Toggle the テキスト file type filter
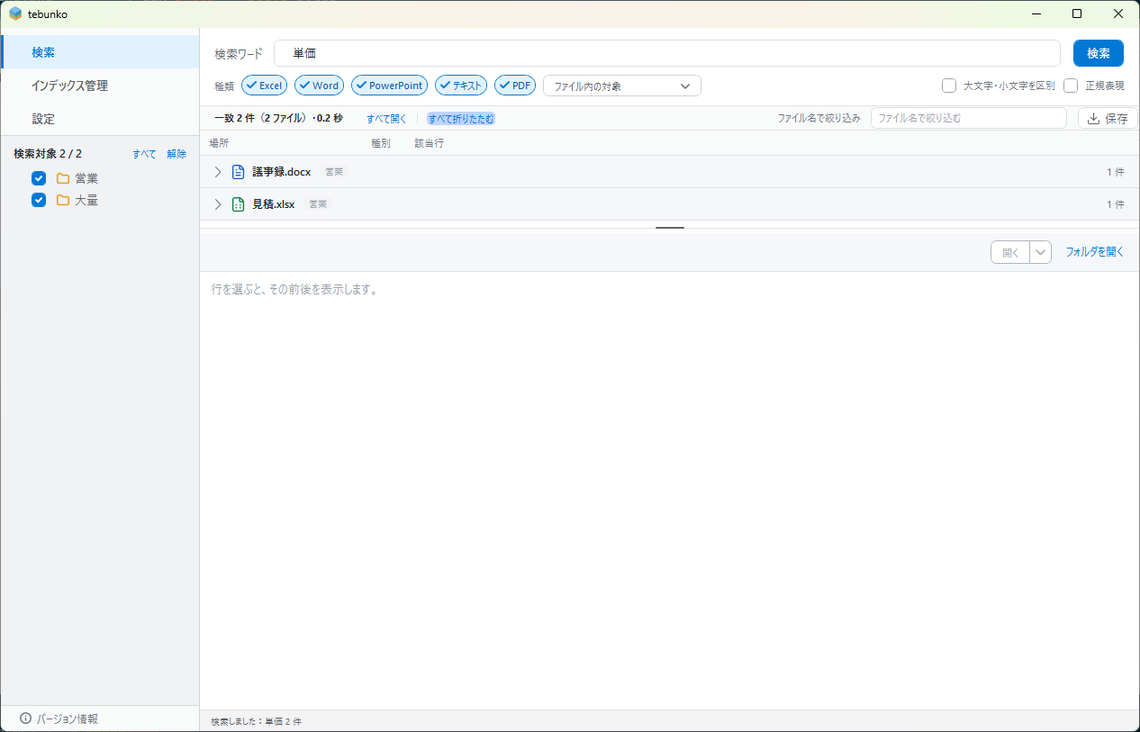 (x=461, y=86)
